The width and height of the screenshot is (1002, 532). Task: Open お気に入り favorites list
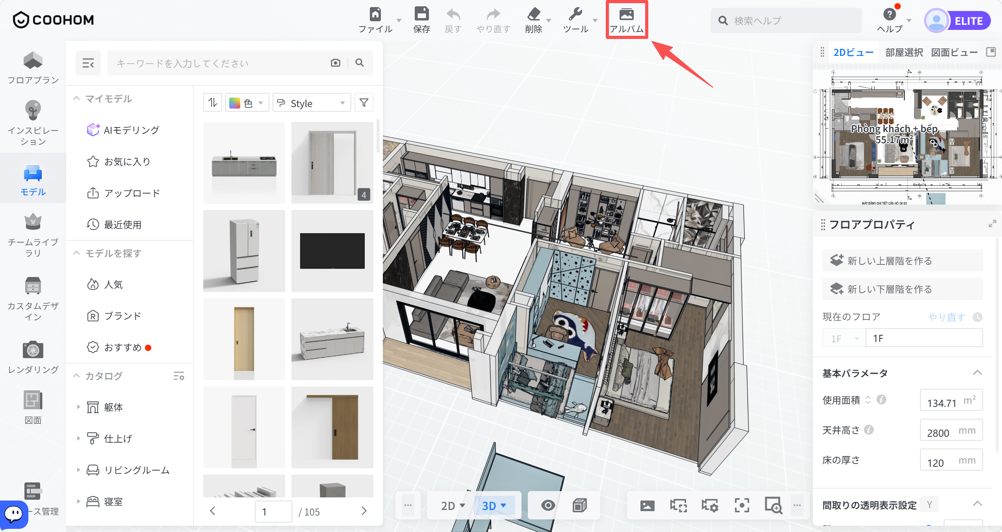pyautogui.click(x=119, y=161)
